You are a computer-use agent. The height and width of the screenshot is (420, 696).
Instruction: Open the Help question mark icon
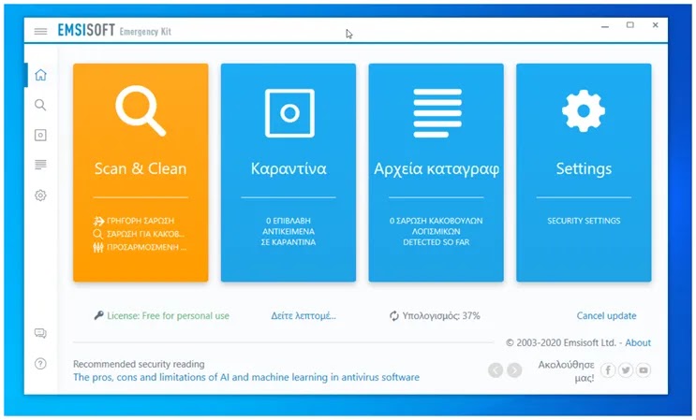pos(40,364)
